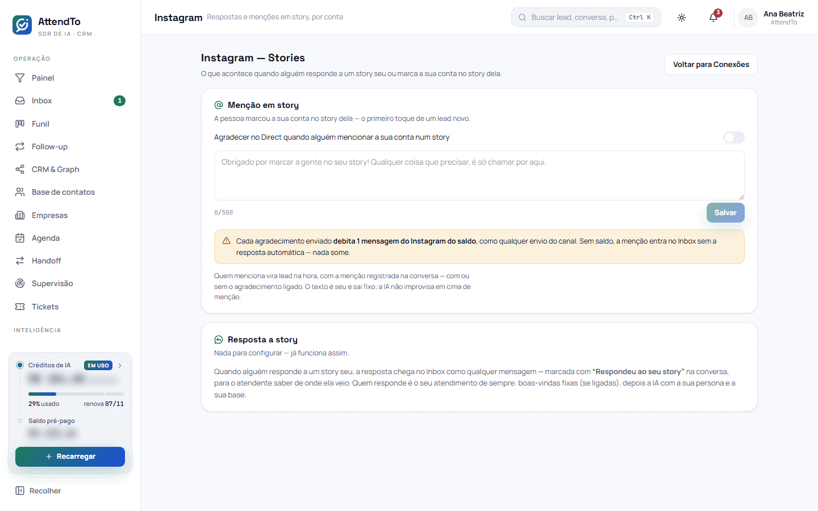This screenshot has width=818, height=511.
Task: Click the Salvar button
Action: [x=725, y=213]
